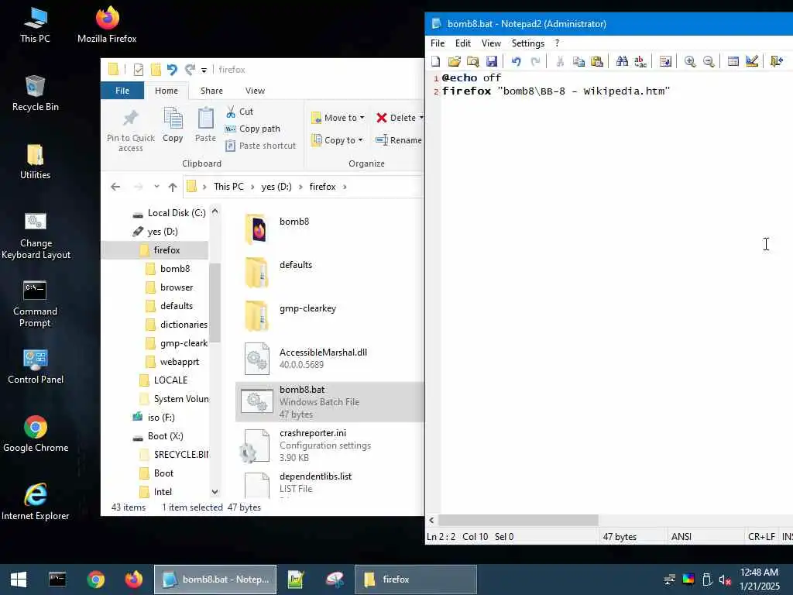Save the file with Notepad2 floppy icon
The height and width of the screenshot is (595, 793).
tap(492, 62)
